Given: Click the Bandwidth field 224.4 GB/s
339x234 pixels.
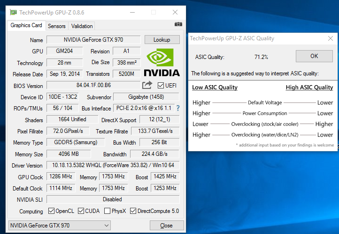Looking at the screenshot, I should (154, 154).
